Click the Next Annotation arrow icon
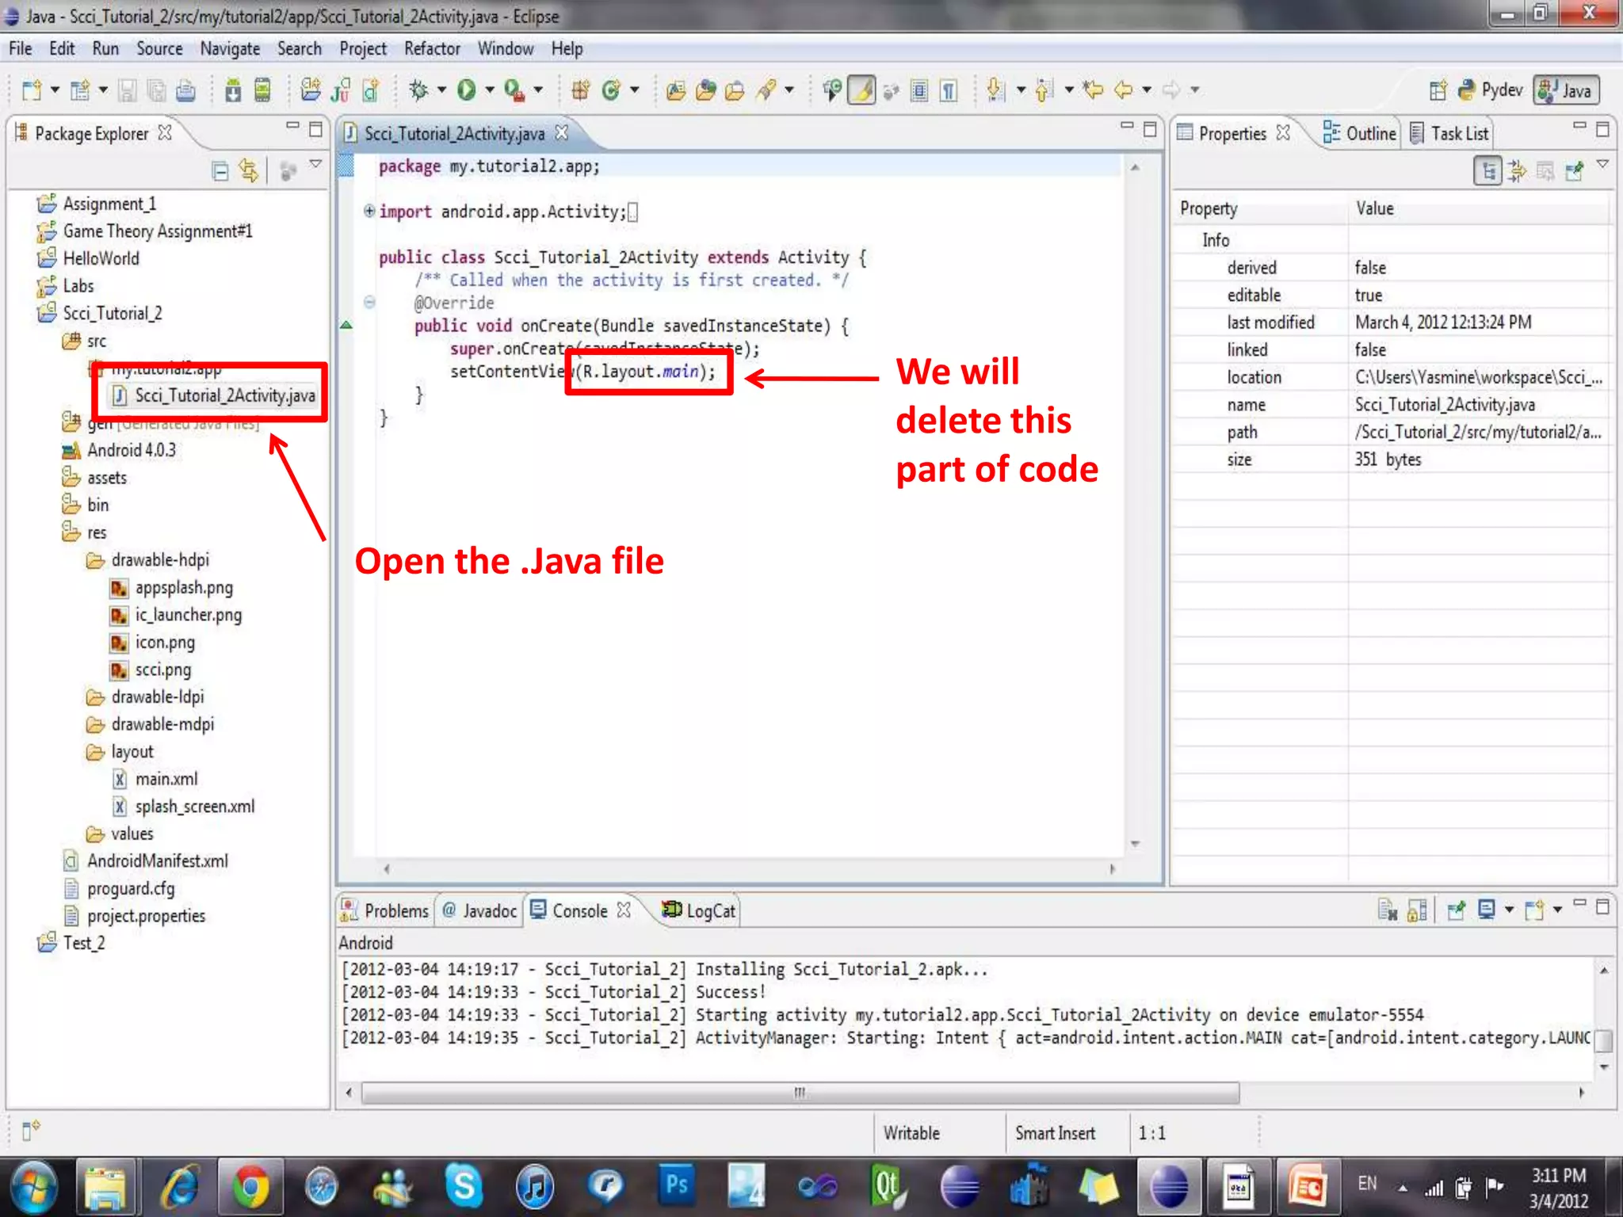Screen dimensions: 1623x1217 (995, 90)
